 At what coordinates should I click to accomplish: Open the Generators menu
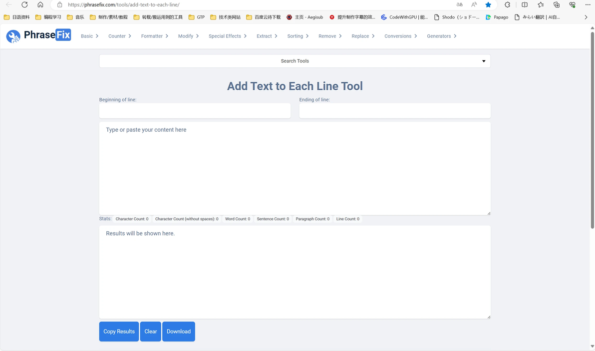(x=441, y=36)
